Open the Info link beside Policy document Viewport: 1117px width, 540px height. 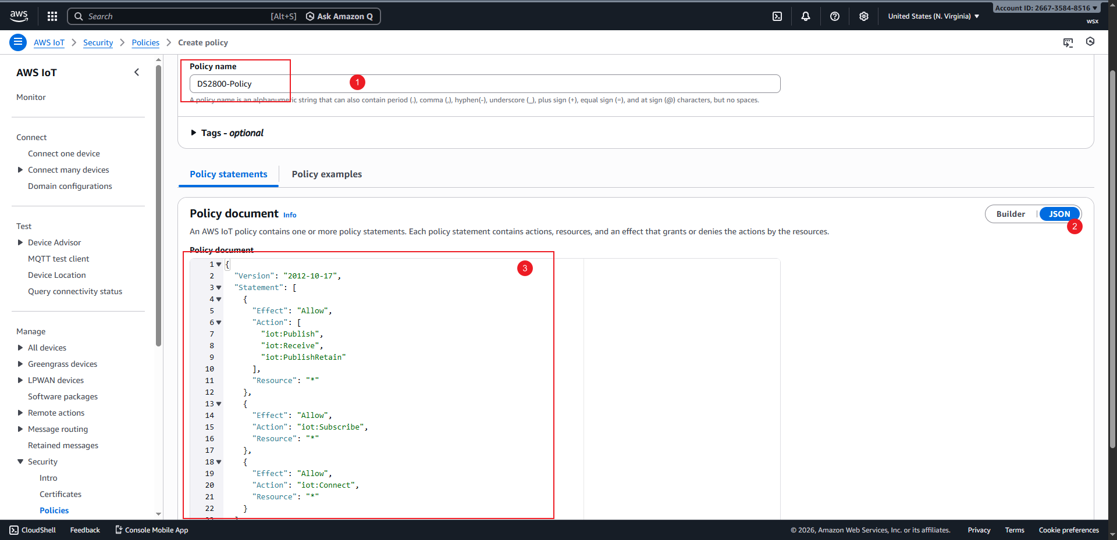pos(290,215)
